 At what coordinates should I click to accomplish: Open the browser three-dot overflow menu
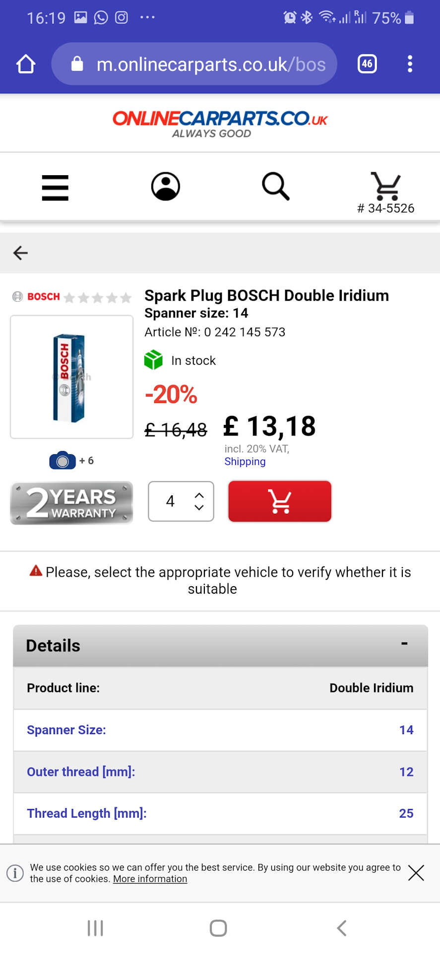pos(410,64)
